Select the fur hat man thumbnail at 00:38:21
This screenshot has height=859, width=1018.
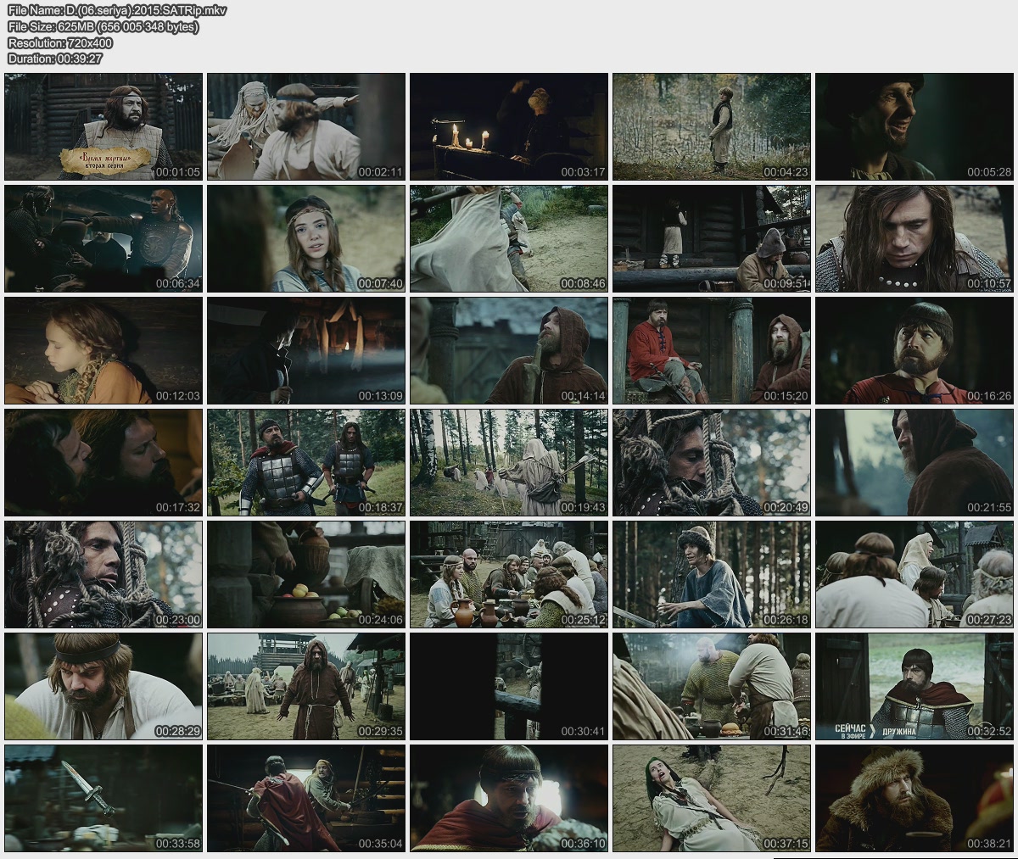tap(915, 798)
